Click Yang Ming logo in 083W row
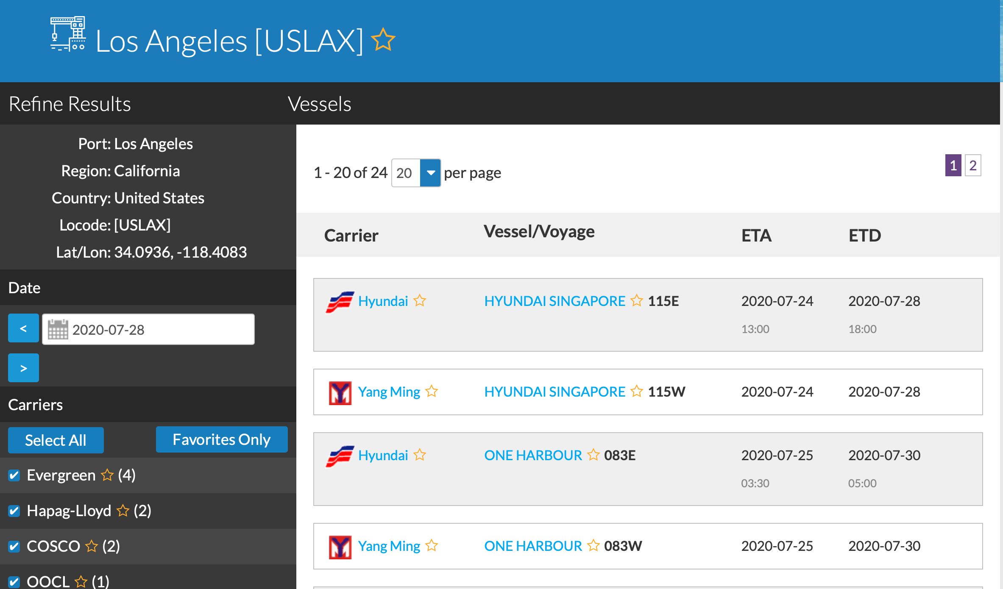Image resolution: width=1003 pixels, height=589 pixels. (x=340, y=547)
